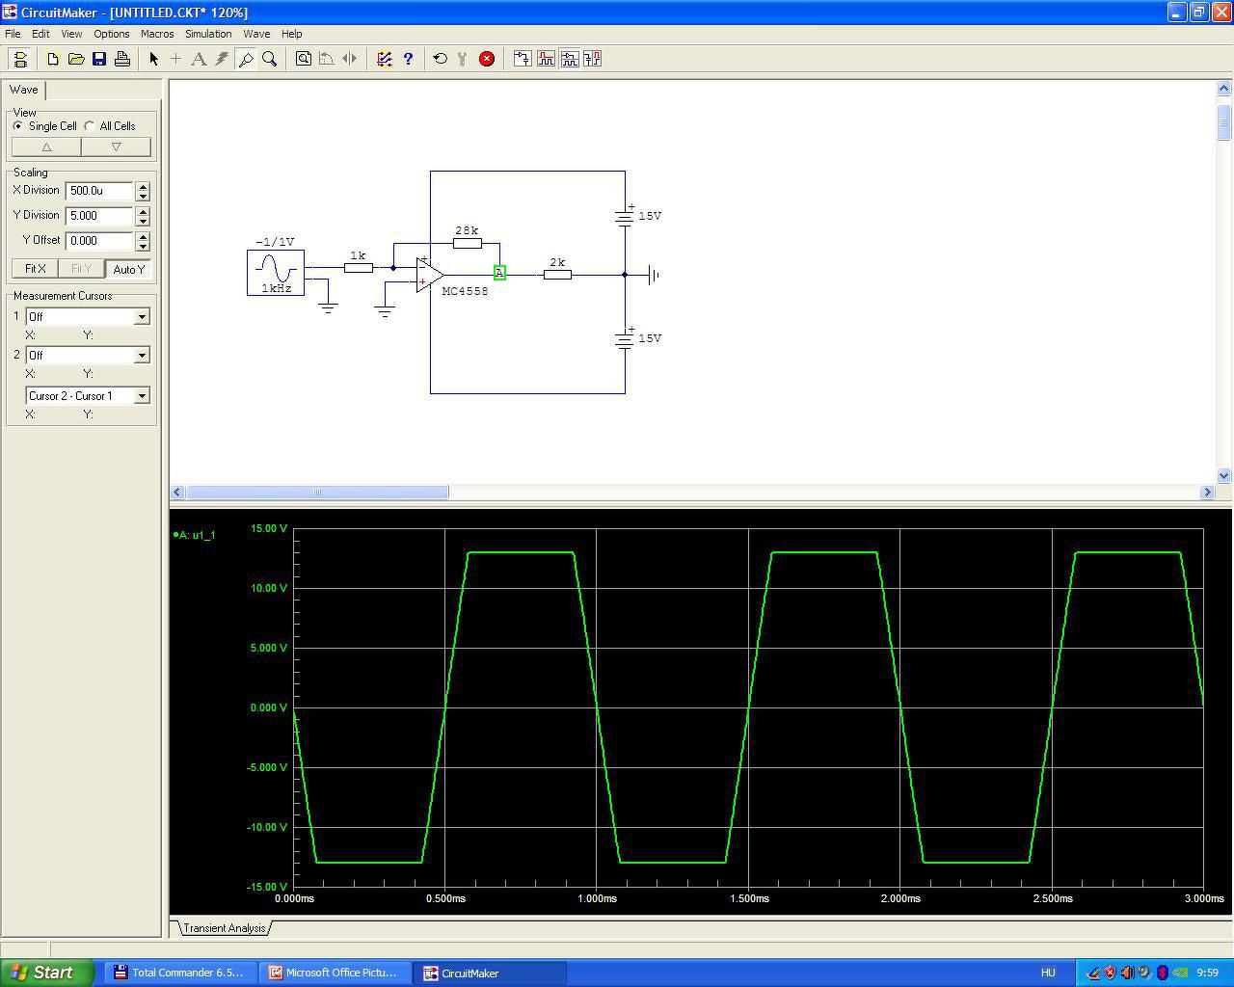Select the Transient Analysis tab
Viewport: 1234px width, 987px height.
point(225,928)
